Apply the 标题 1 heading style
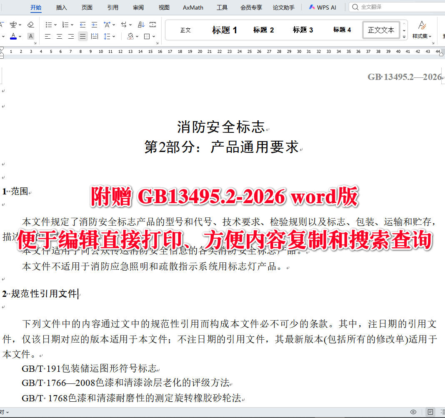This screenshot has width=445, height=418. pos(224,30)
